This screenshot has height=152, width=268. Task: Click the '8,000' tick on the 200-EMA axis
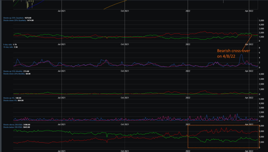[262, 126]
